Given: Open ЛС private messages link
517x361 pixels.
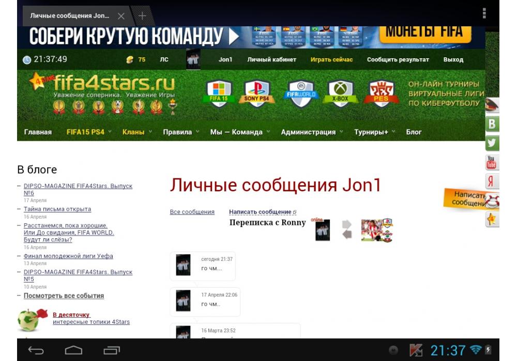Looking at the screenshot, I should coord(164,59).
